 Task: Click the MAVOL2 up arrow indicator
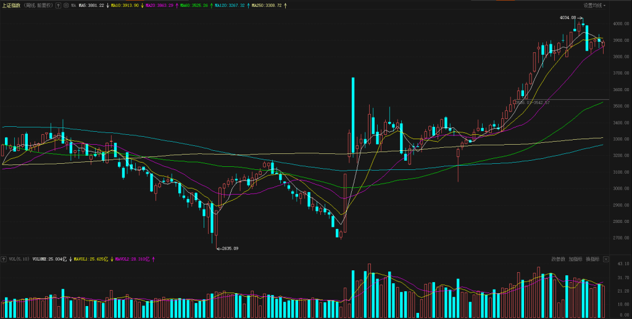(x=152, y=259)
